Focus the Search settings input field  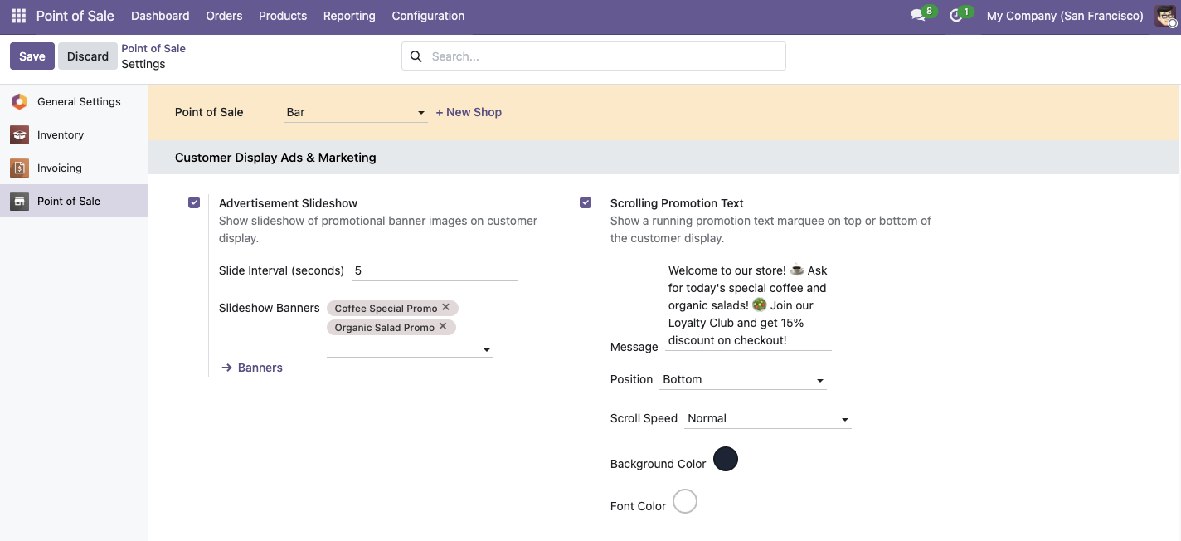pos(606,56)
